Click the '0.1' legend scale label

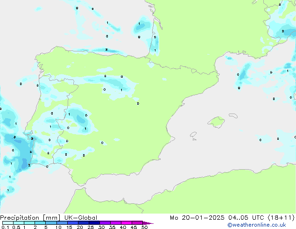coord(5,227)
